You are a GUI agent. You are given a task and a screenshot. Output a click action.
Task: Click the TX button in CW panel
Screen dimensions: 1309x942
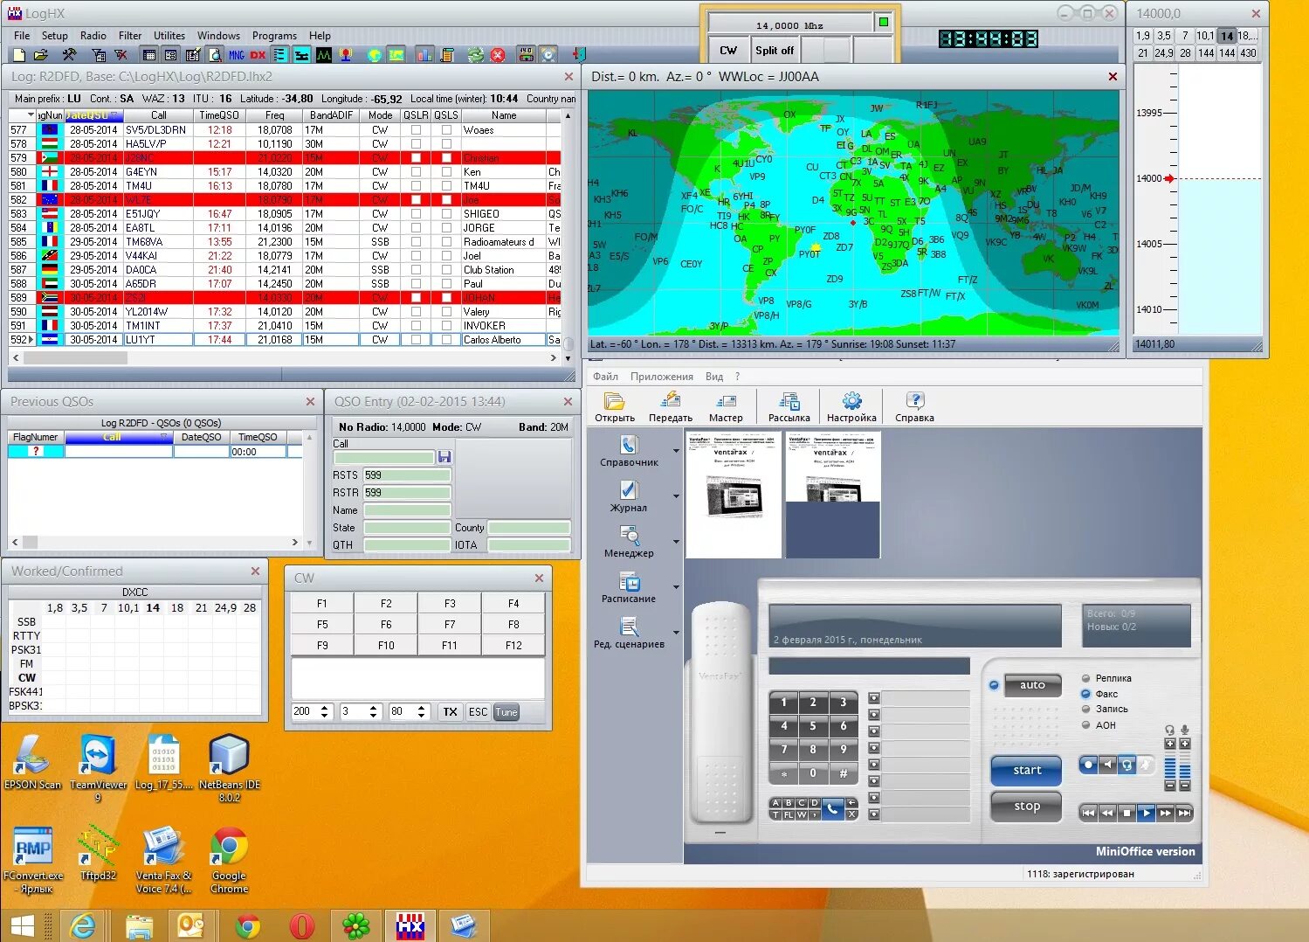tap(450, 711)
